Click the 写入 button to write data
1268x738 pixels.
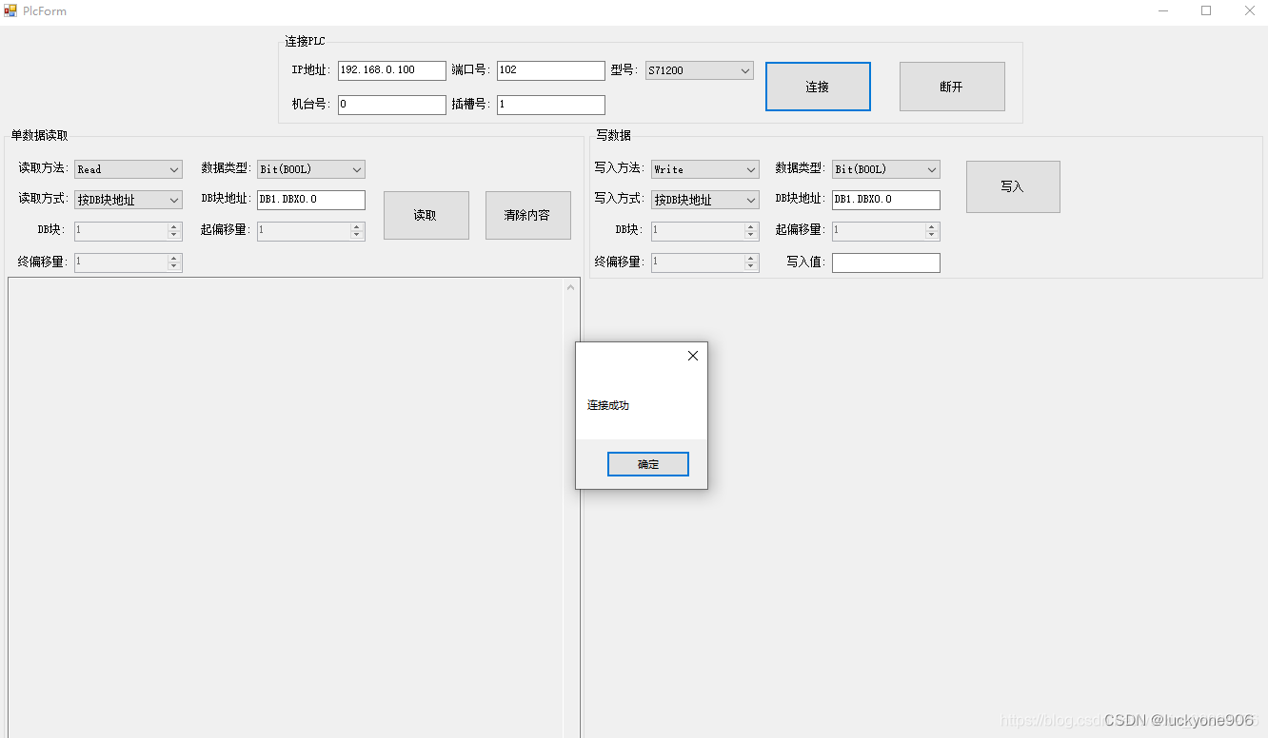(1012, 186)
